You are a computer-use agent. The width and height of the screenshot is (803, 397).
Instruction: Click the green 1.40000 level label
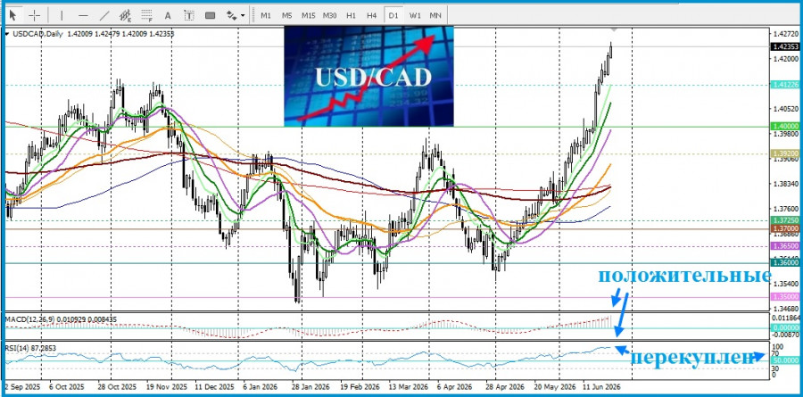785,126
